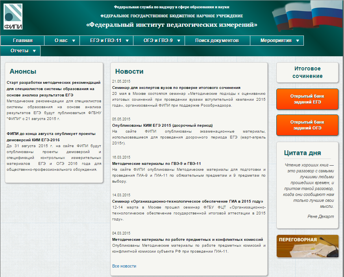Open news about семинар для экспертов вузов
This screenshot has height=277, width=344.
coord(176,88)
